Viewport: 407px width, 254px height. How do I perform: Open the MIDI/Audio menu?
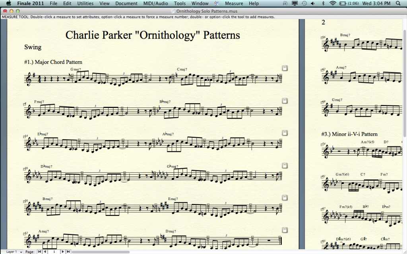pyautogui.click(x=156, y=3)
